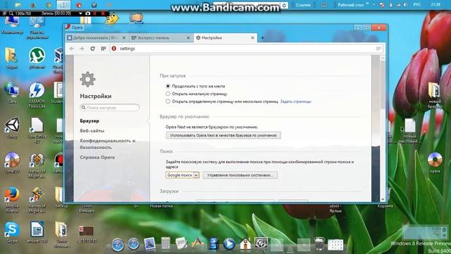Select 'Открыть определенную страницу' radio option

pos(168,102)
